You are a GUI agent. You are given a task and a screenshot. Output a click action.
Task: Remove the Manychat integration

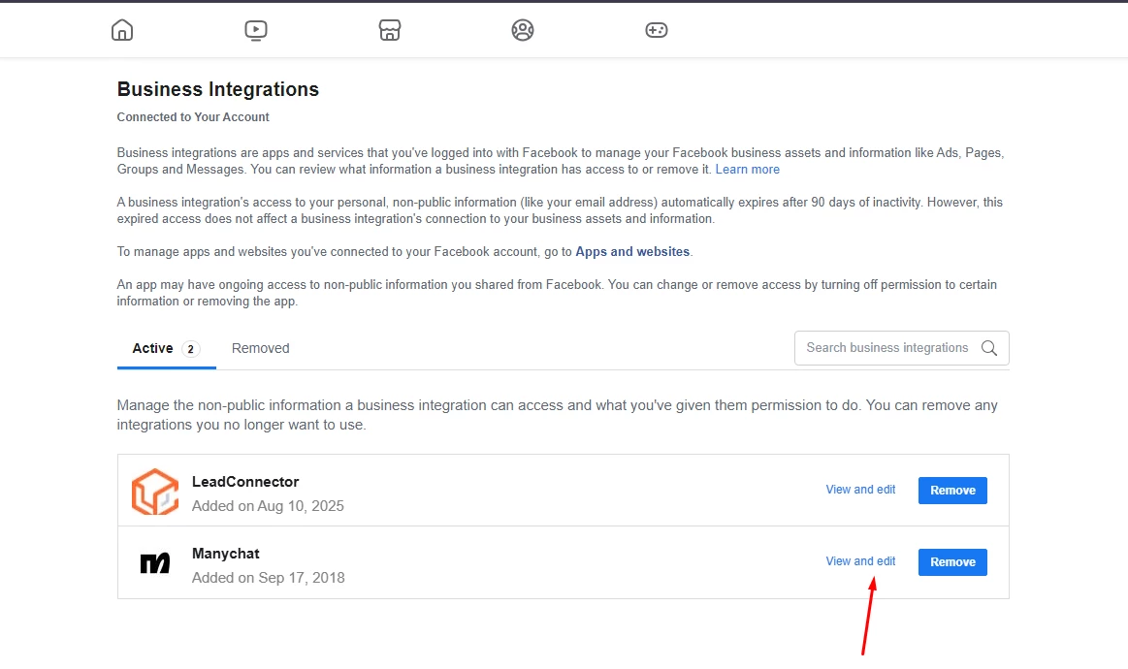(x=952, y=562)
